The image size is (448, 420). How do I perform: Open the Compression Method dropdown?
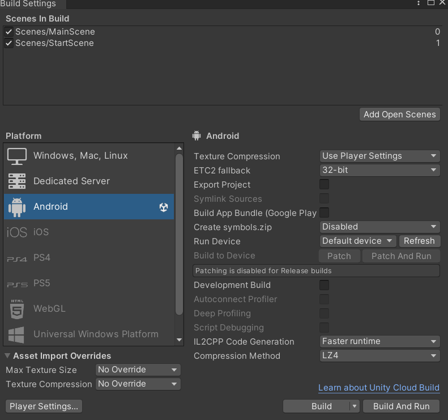(379, 356)
